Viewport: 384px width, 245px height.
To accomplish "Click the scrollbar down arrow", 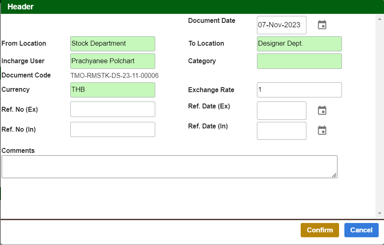I will [380, 213].
